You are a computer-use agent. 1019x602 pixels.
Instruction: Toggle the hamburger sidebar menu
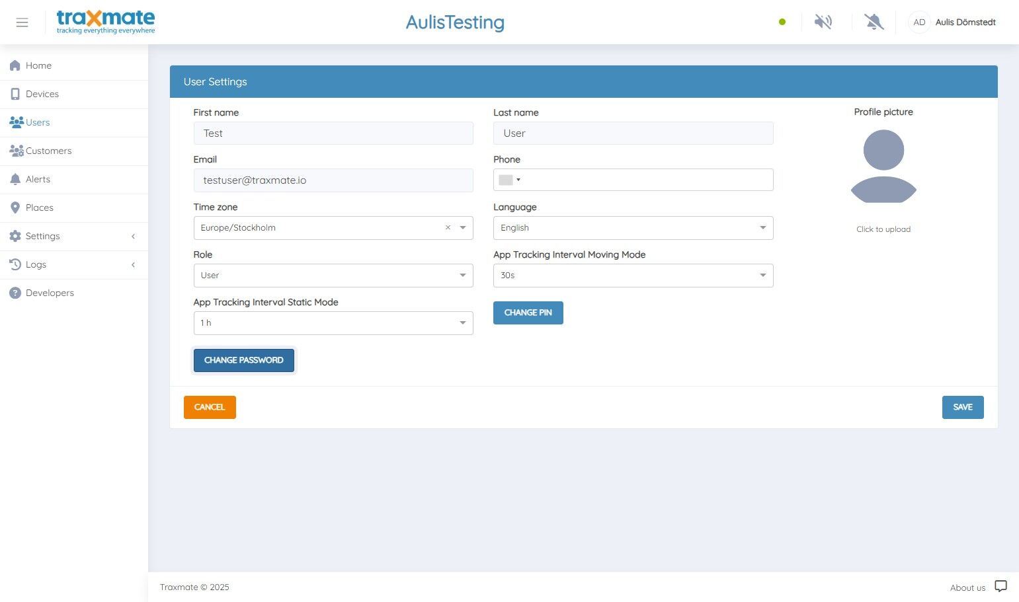pos(22,22)
